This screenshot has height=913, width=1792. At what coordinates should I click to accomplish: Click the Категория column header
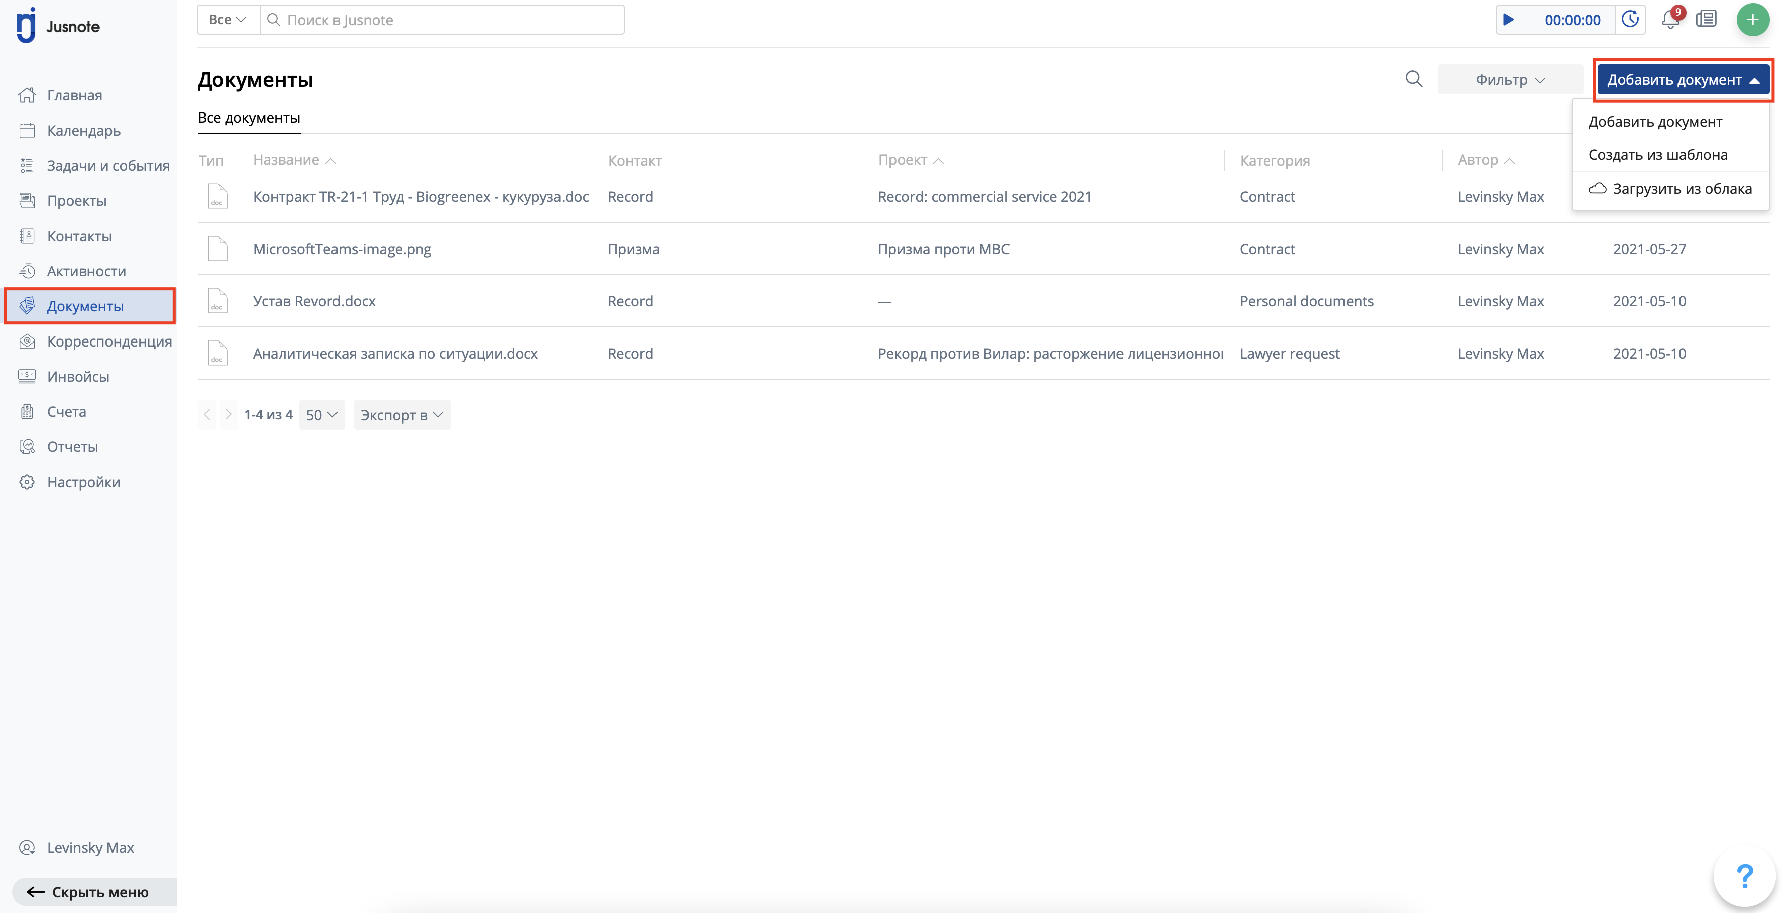tap(1274, 160)
